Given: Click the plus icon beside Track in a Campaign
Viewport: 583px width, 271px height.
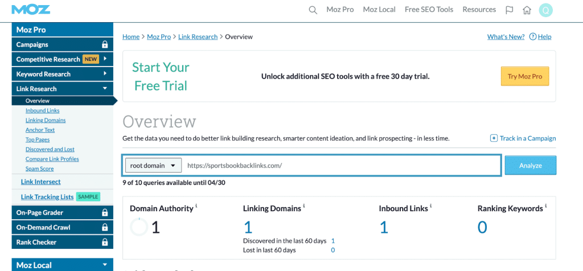Looking at the screenshot, I should coord(494,138).
